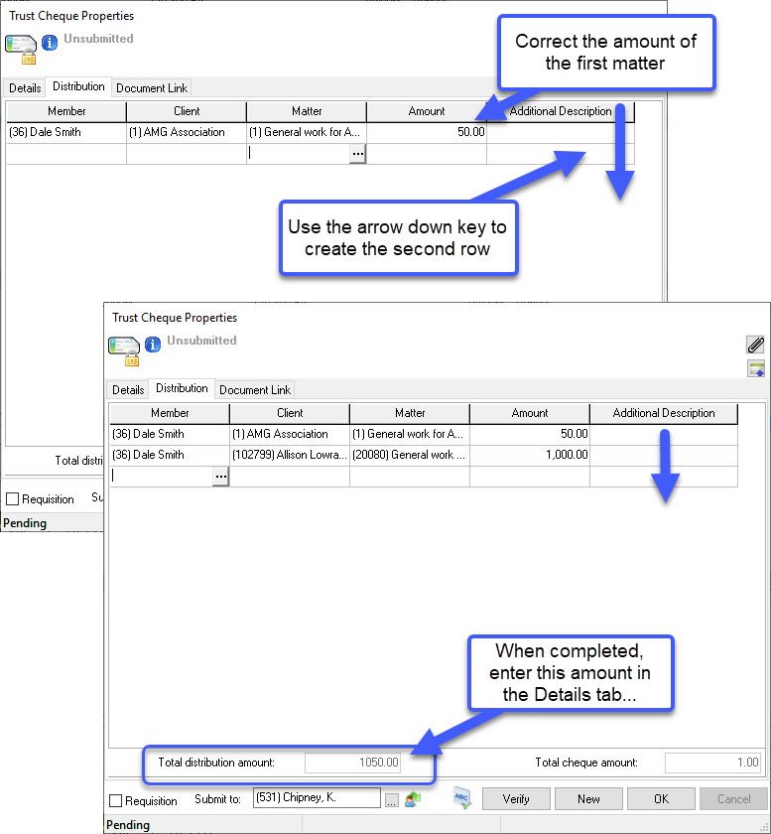Click the New button

(588, 799)
